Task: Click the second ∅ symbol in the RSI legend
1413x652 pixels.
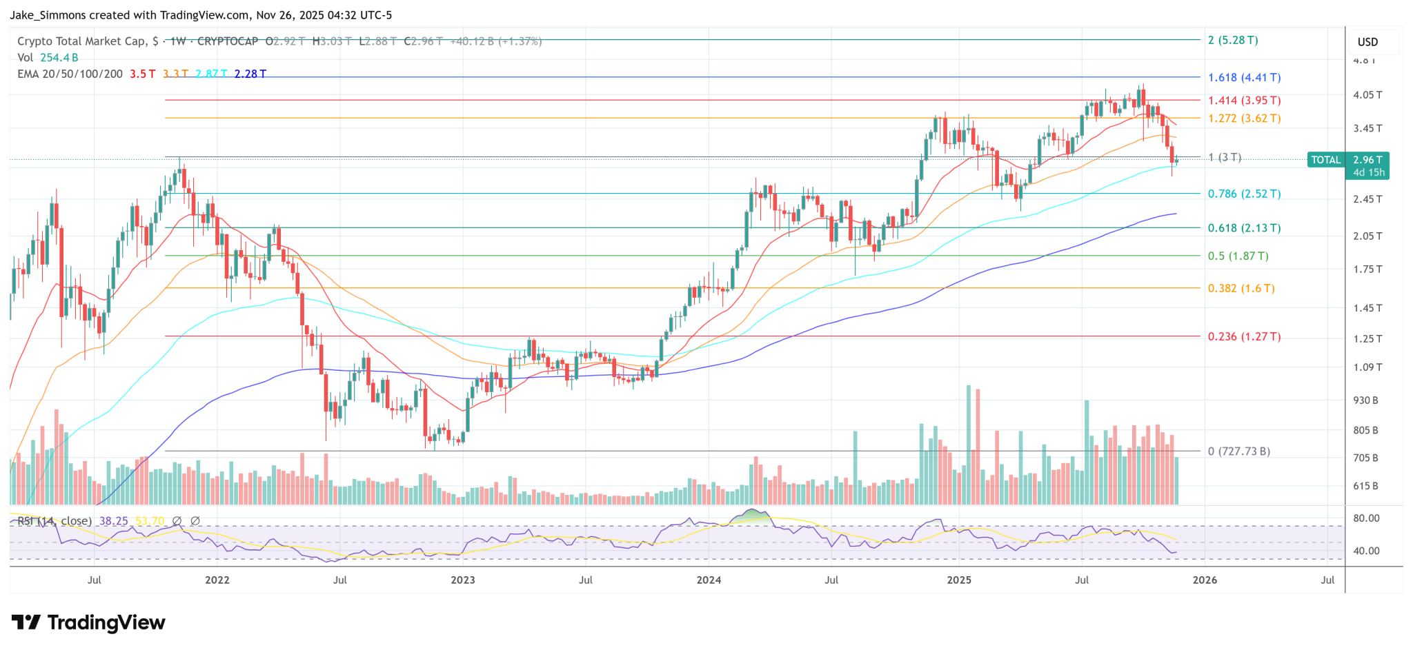Action: pos(195,521)
